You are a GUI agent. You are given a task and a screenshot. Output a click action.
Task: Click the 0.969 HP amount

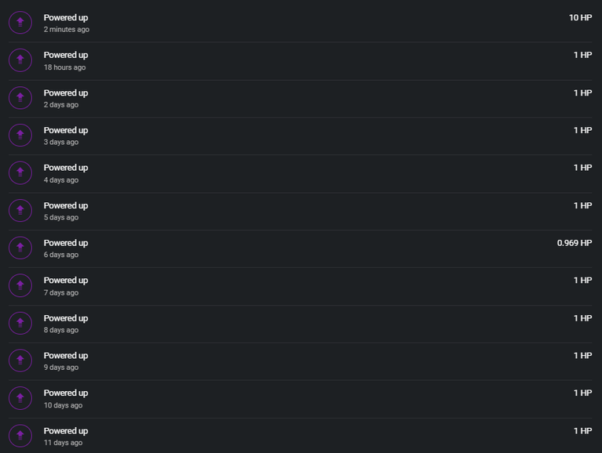click(575, 243)
